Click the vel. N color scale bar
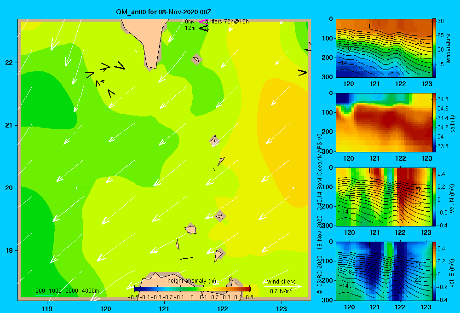This screenshot has width=460, height=313. 434,197
